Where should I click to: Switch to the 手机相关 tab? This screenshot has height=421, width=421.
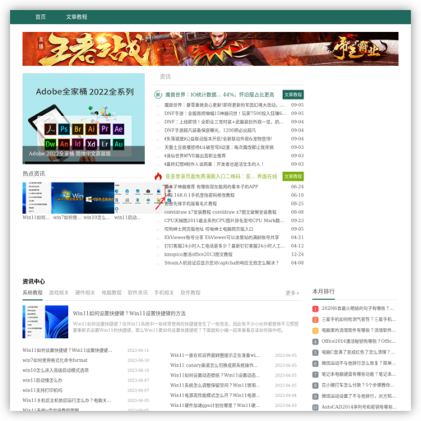click(164, 293)
